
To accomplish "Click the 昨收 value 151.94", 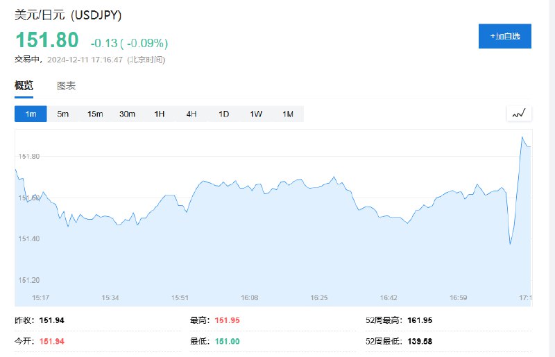I will pos(51,320).
